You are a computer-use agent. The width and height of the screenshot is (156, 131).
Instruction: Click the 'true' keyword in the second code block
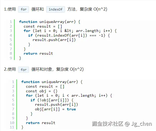[x=71, y=109]
